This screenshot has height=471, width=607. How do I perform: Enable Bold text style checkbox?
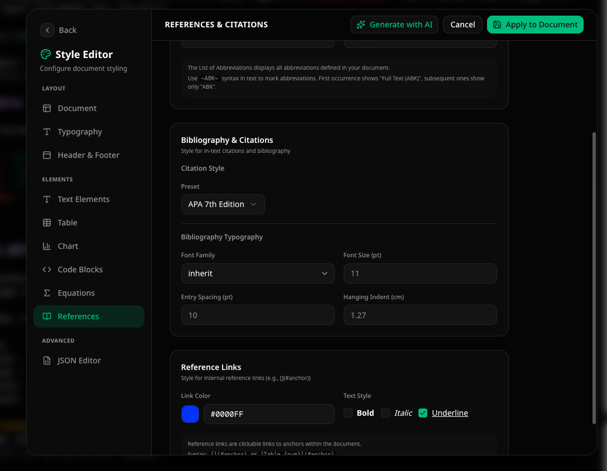tap(348, 414)
